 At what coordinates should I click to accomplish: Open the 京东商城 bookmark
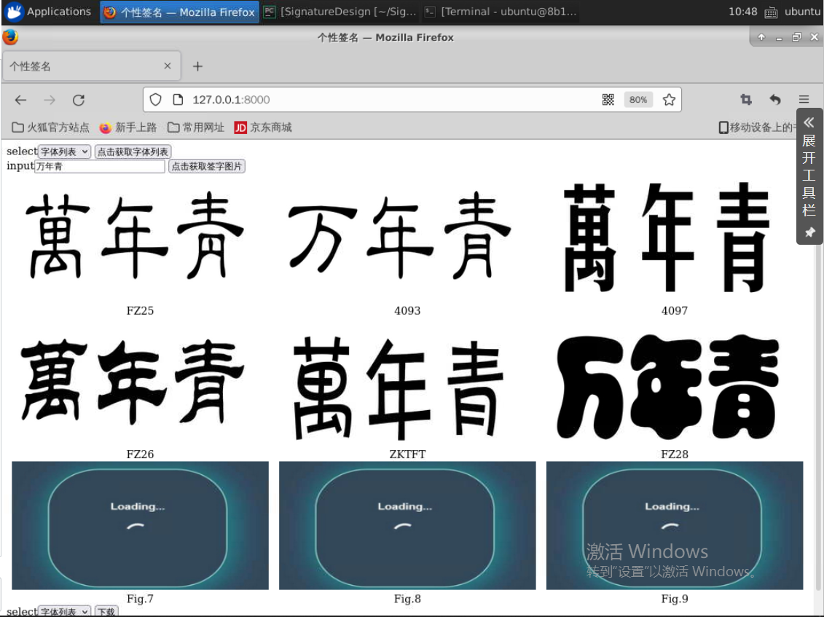pyautogui.click(x=263, y=127)
